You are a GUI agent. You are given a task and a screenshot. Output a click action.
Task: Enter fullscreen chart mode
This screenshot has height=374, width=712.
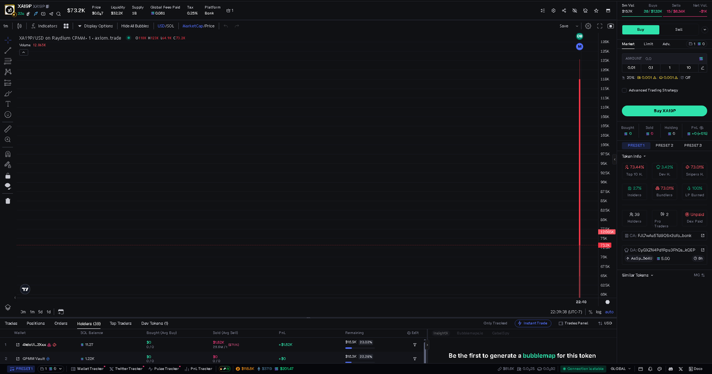[x=599, y=26]
